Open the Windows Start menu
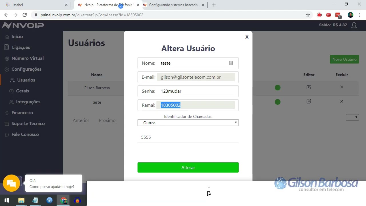 pyautogui.click(x=7, y=200)
